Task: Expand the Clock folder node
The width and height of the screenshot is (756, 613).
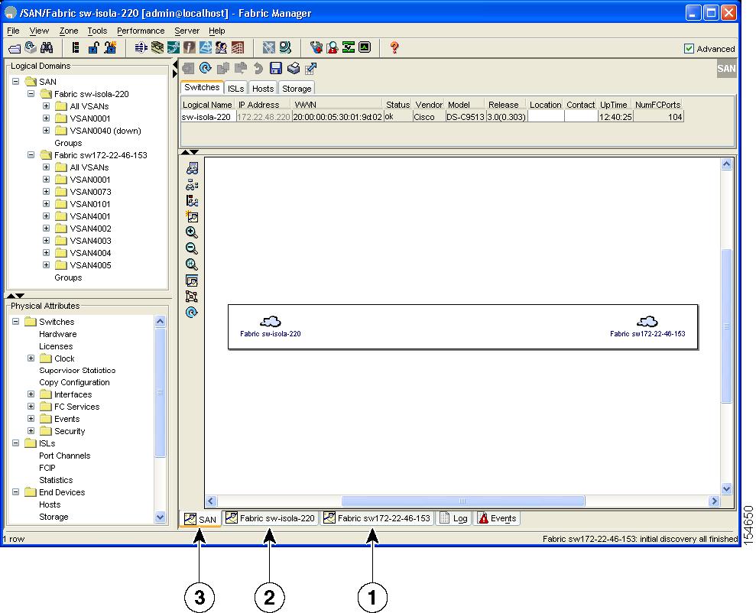Action: pyautogui.click(x=31, y=358)
